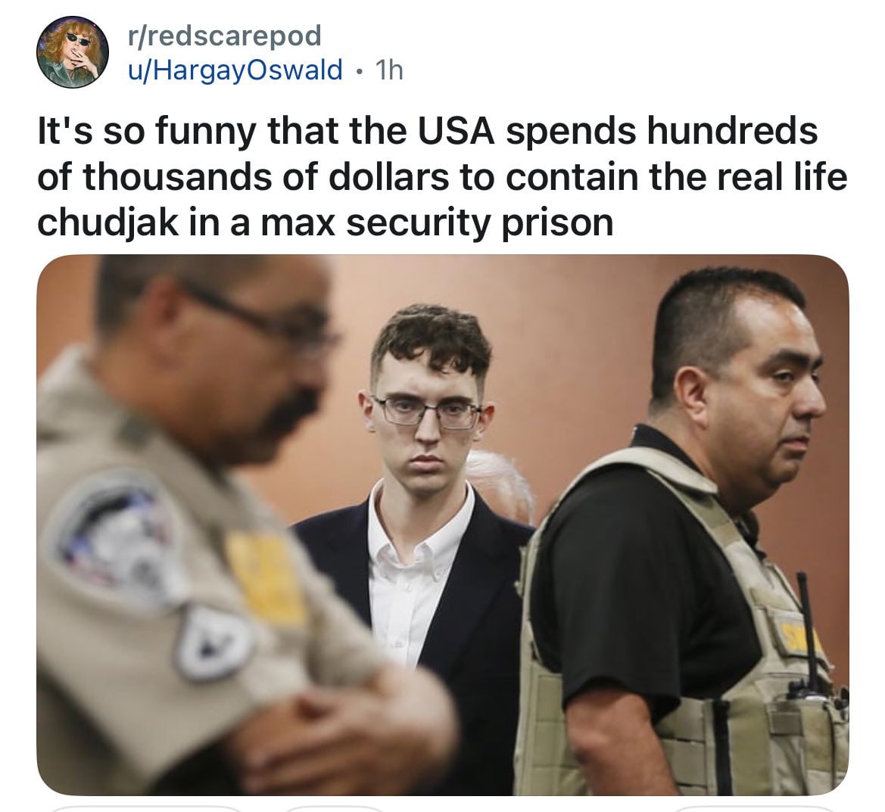Open the r/redscarepod community avatar
885x812 pixels.
pos(73,52)
